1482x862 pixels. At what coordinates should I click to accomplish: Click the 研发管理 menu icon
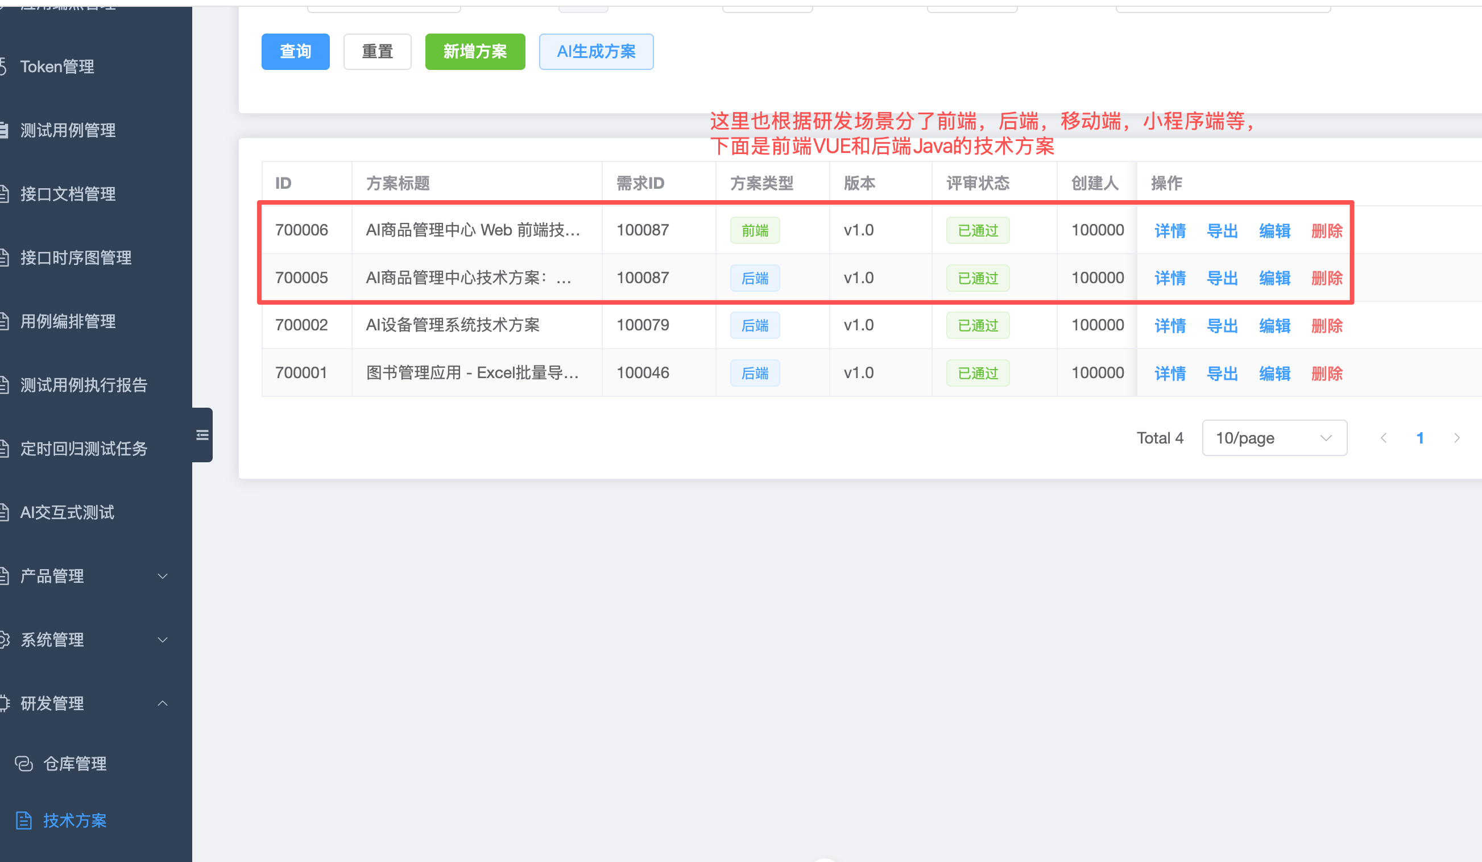(5, 703)
